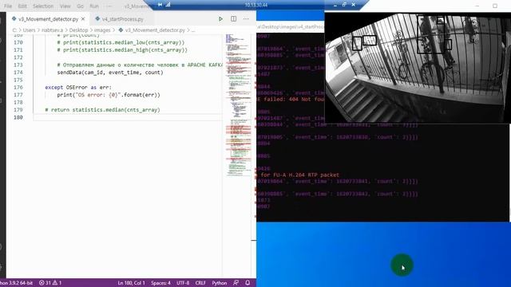Expand the trailing breadcrumb ellipsis
The width and height of the screenshot is (511, 287).
pos(193,30)
